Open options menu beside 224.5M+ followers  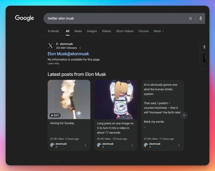click(x=80, y=48)
